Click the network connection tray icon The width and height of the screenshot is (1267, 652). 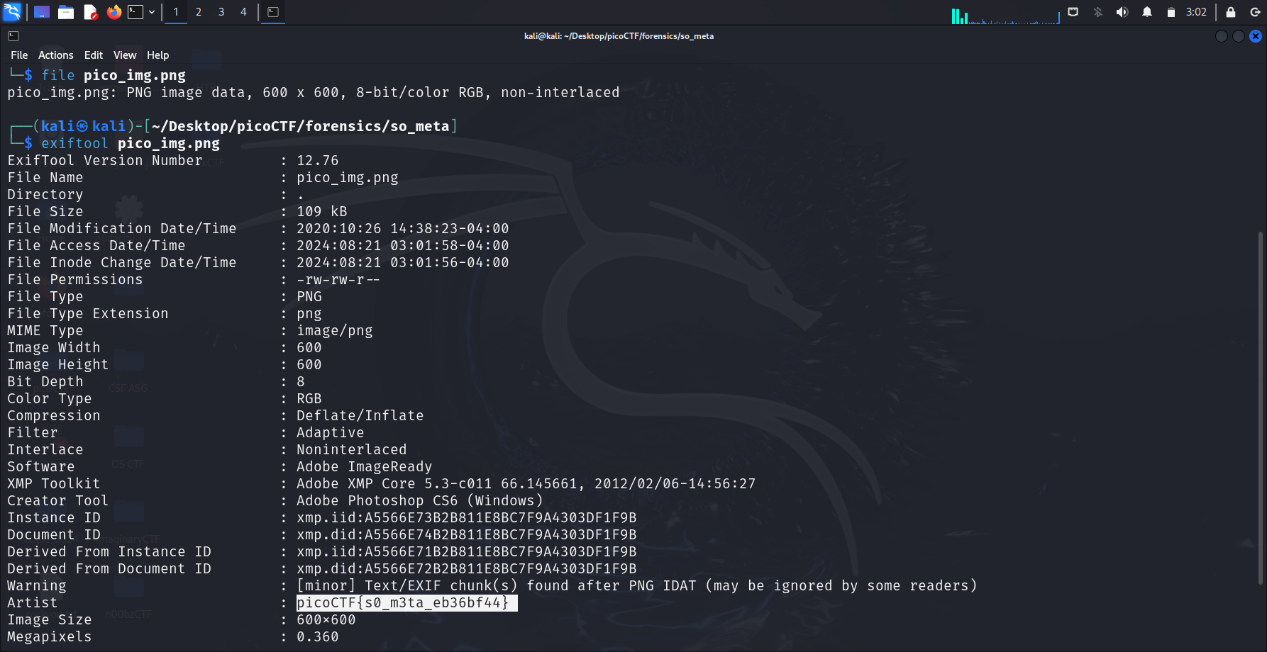[1073, 12]
